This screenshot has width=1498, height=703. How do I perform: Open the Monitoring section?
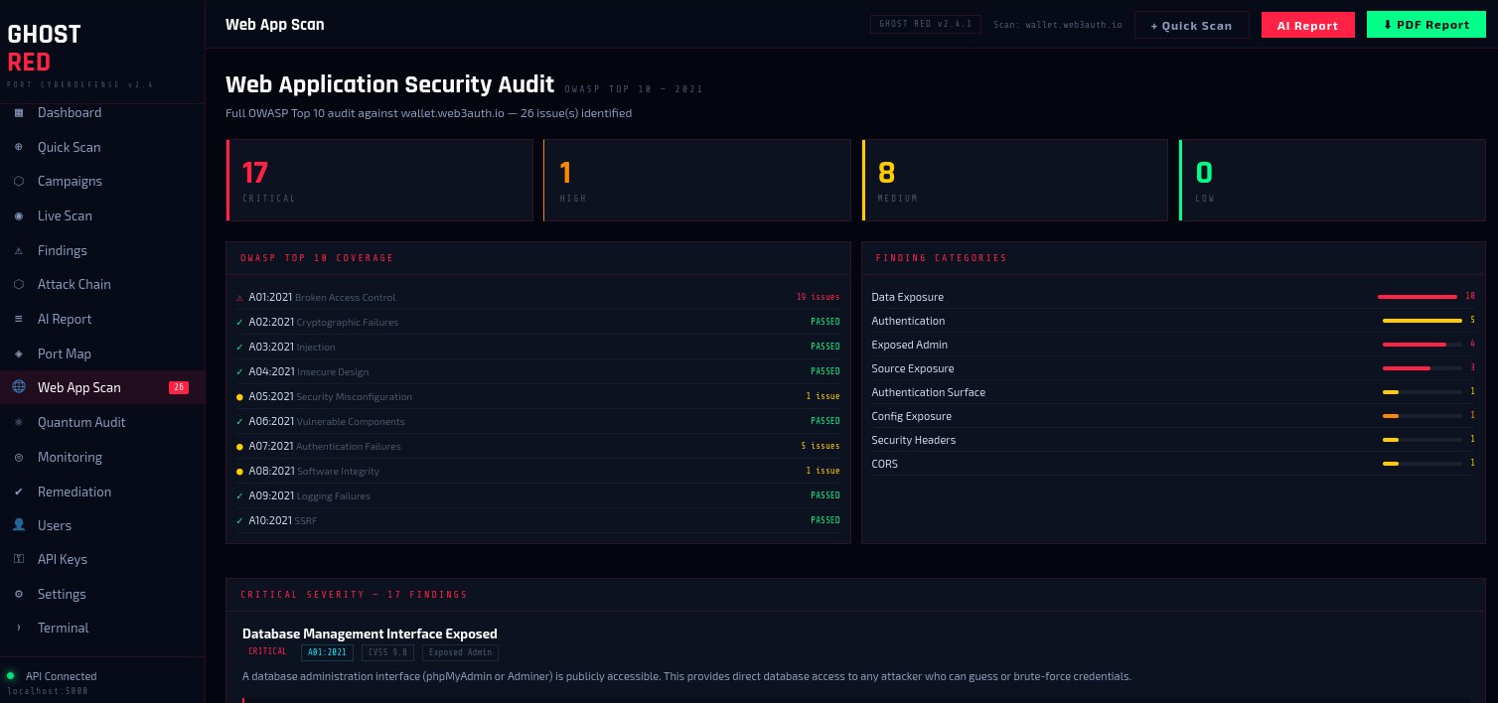pyautogui.click(x=102, y=457)
